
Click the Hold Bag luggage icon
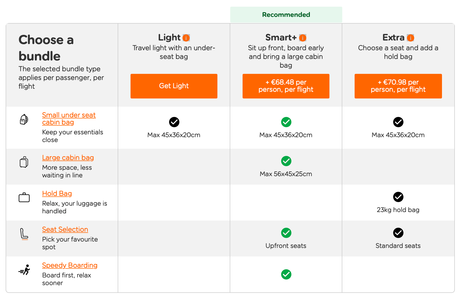pyautogui.click(x=24, y=197)
